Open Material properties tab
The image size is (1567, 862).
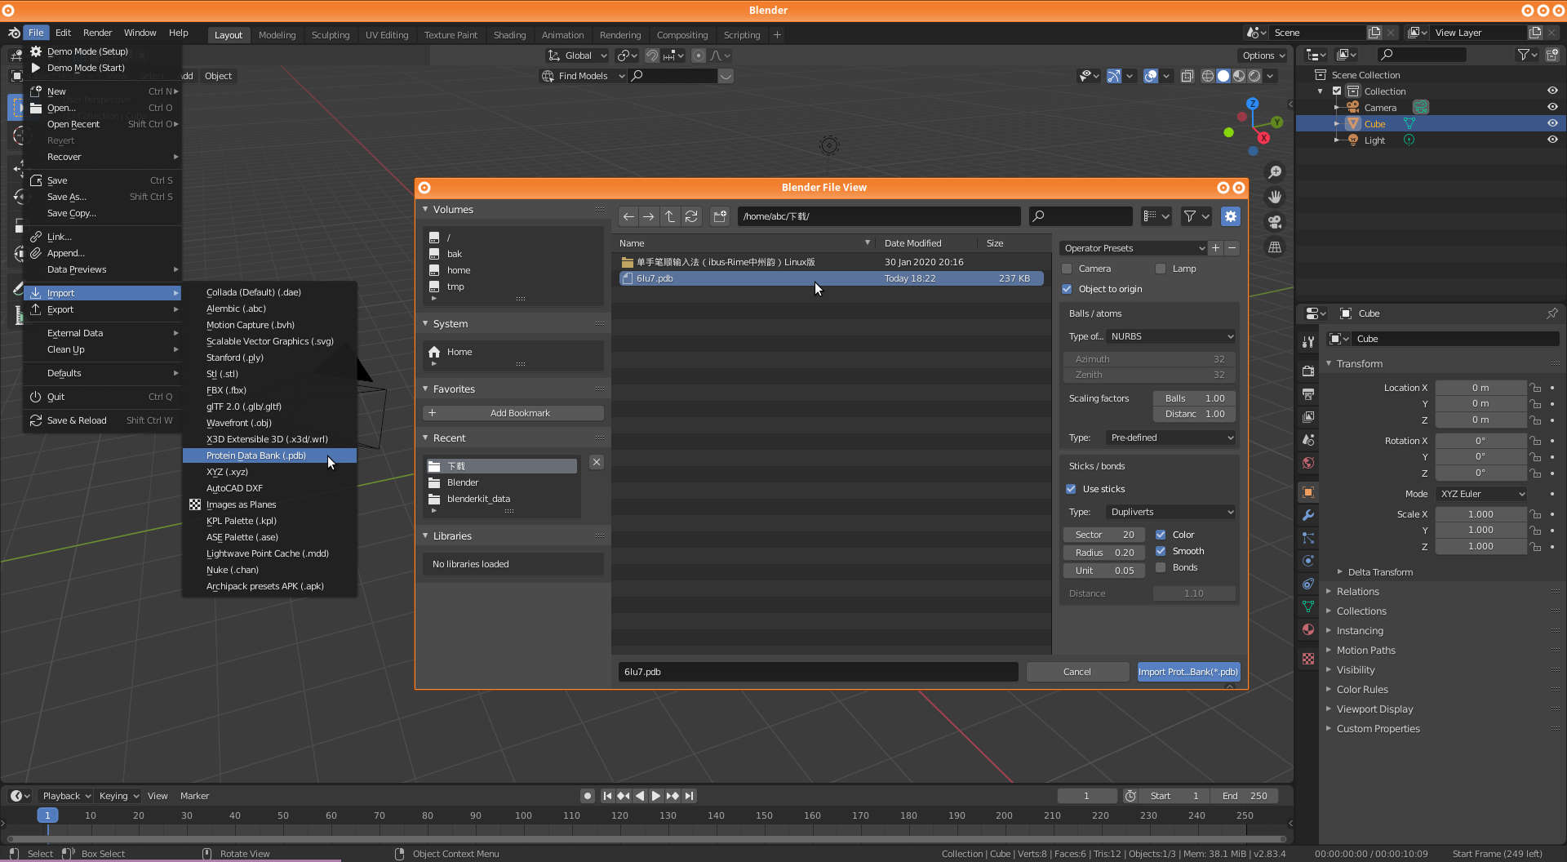[1308, 629]
